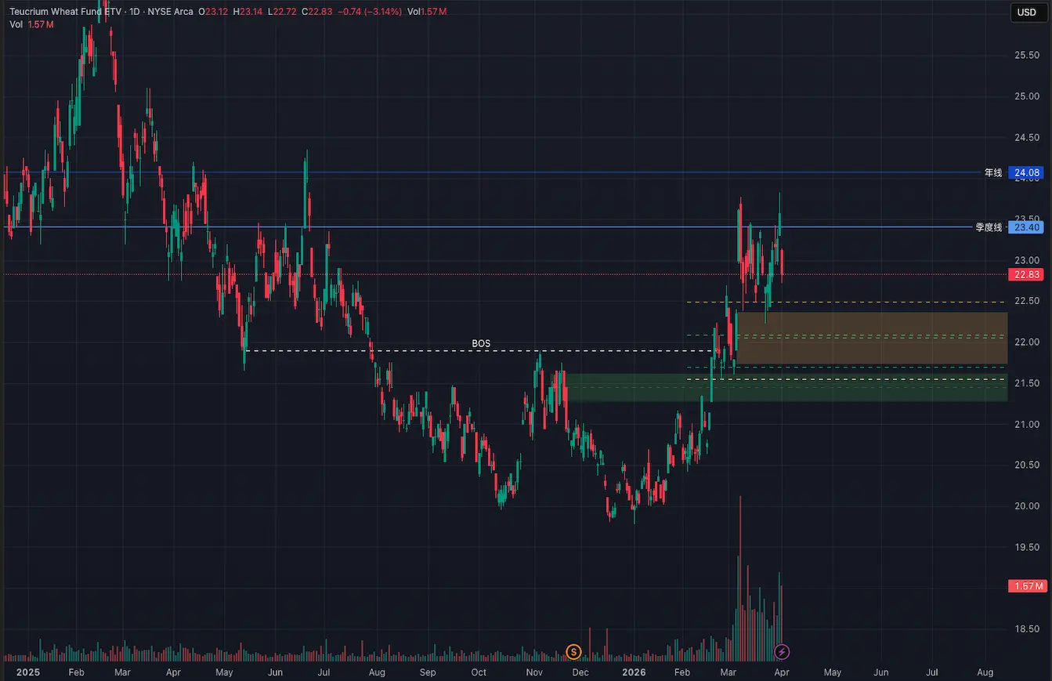1052x681 pixels.
Task: Click the Sep label on the time axis
Action: [x=428, y=672]
